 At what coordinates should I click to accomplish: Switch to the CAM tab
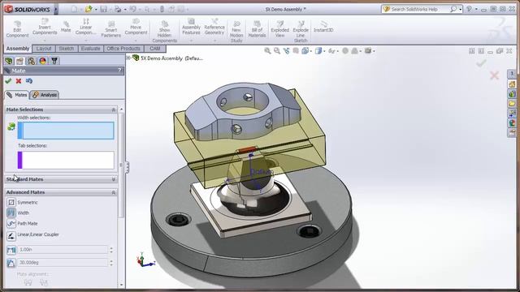click(155, 49)
